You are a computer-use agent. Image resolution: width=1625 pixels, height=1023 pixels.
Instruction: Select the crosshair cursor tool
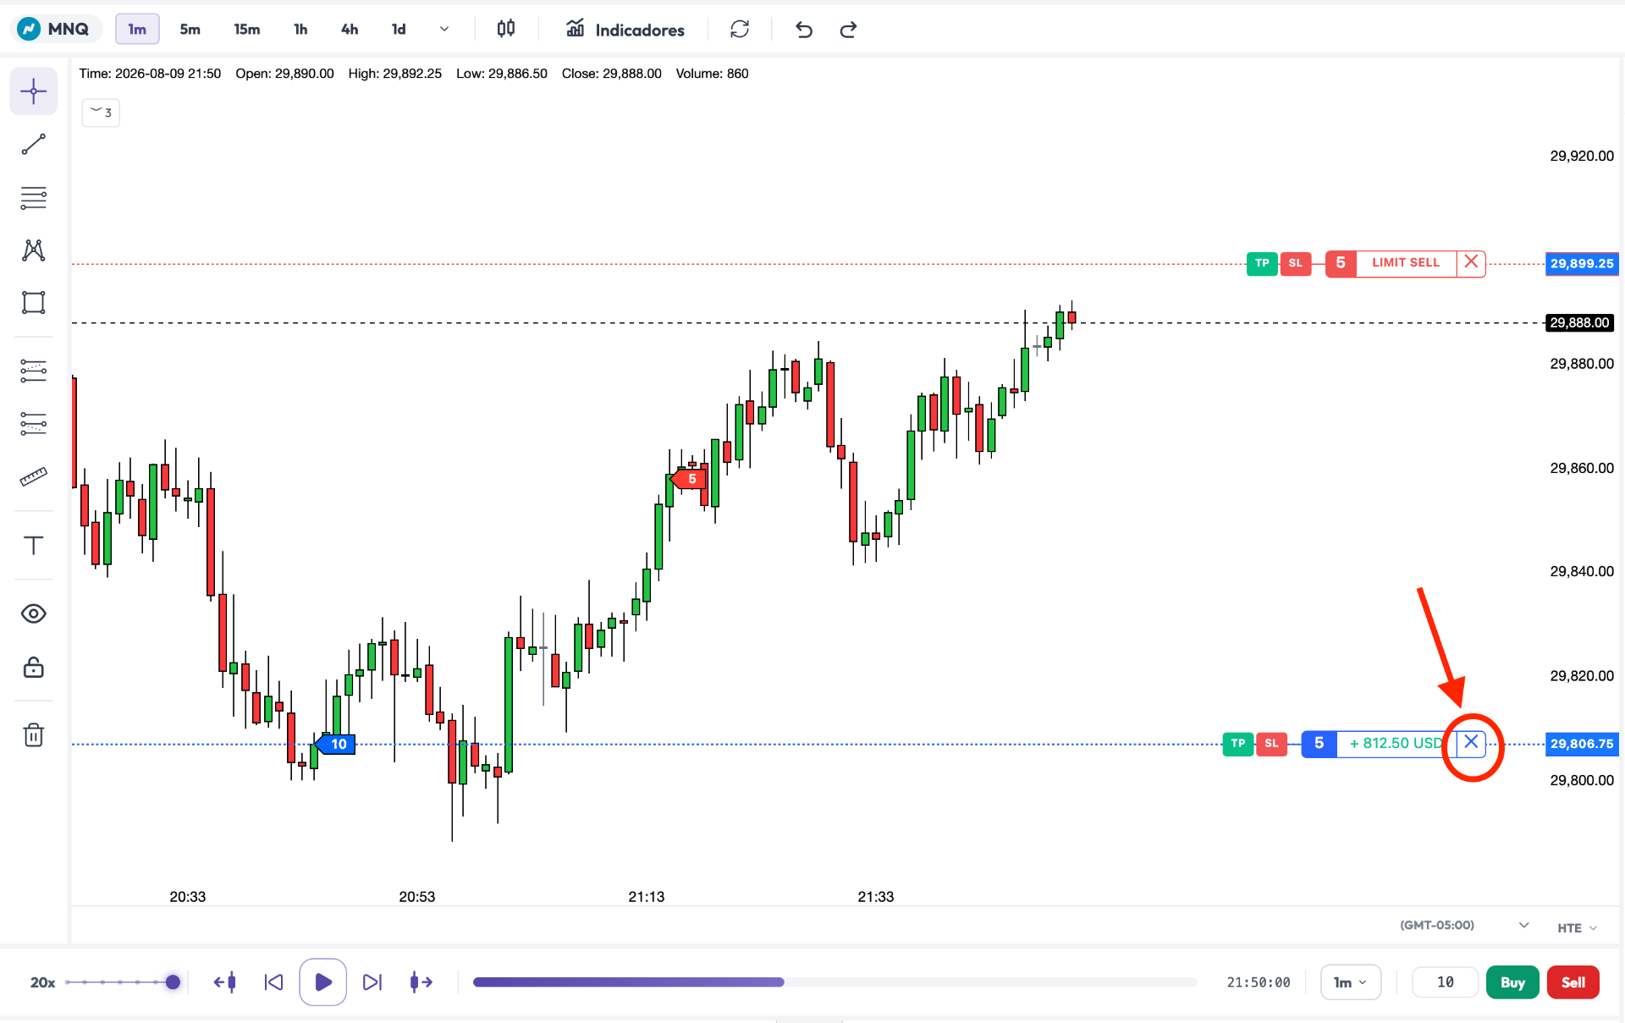click(33, 91)
